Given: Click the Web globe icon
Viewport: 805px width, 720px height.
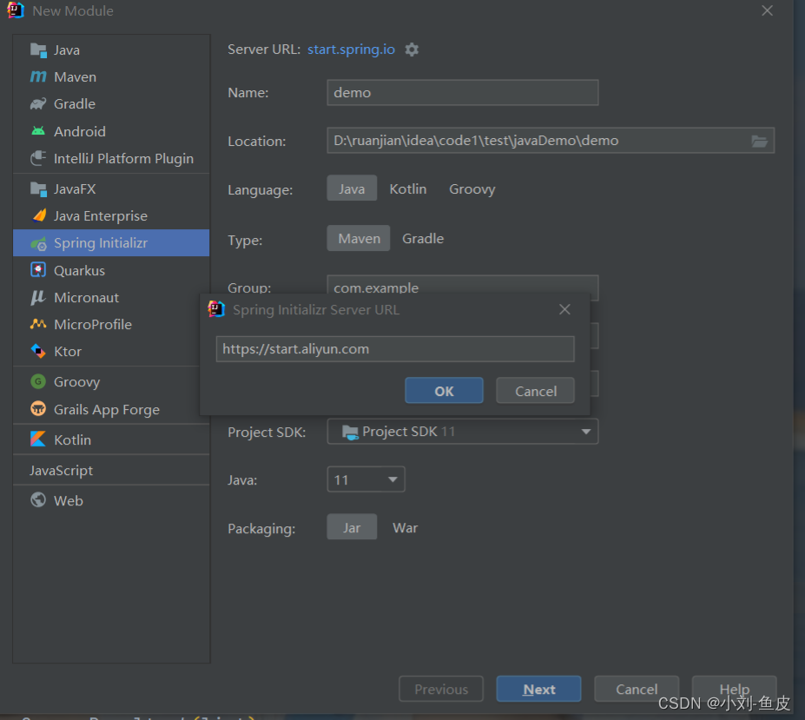Looking at the screenshot, I should click(x=38, y=499).
